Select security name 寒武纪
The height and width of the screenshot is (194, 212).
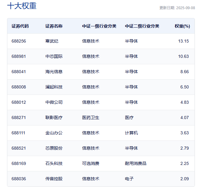pos(52,41)
